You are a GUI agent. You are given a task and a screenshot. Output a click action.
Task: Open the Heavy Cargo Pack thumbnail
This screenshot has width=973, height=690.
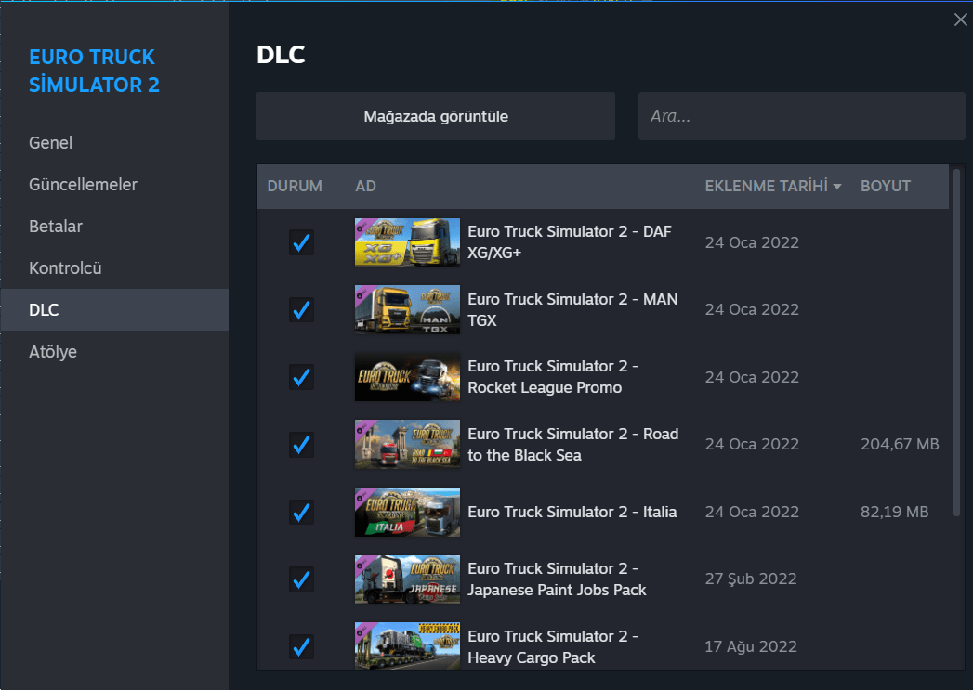[x=407, y=646]
